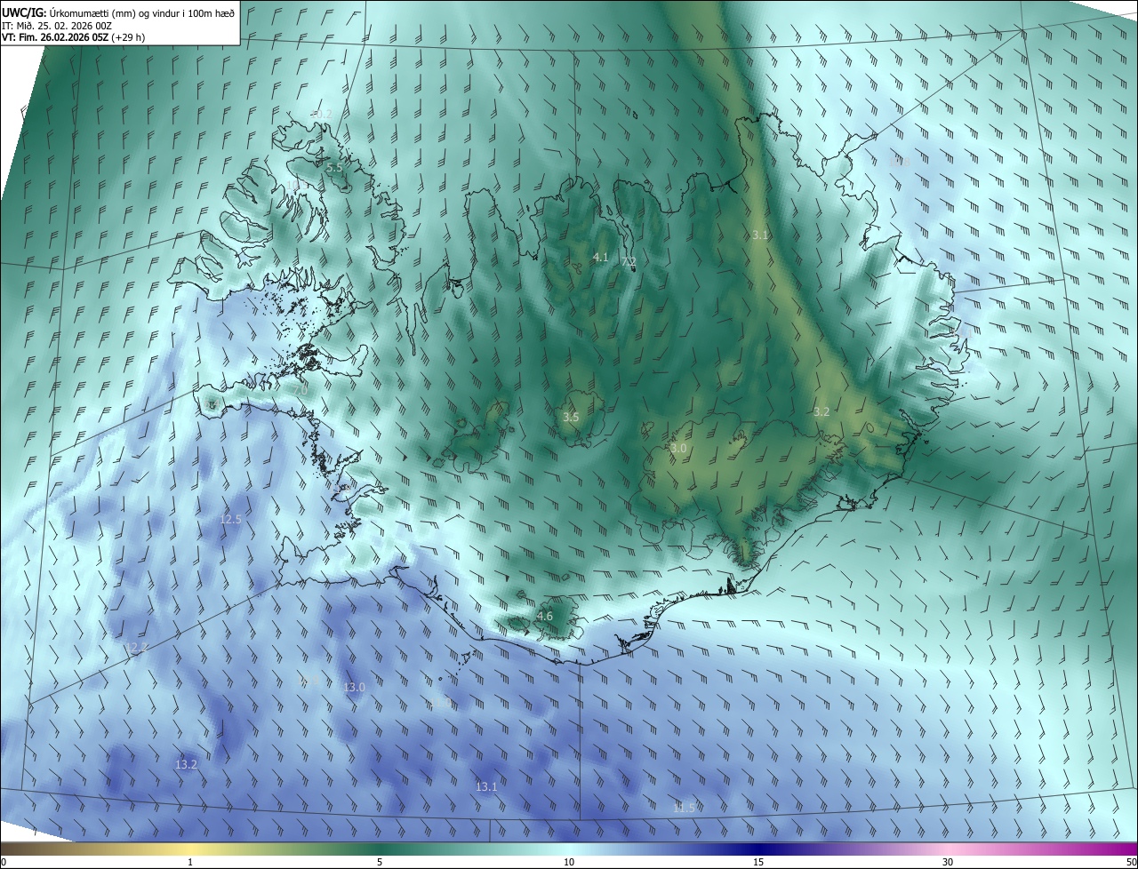This screenshot has height=869, width=1138.
Task: Click the 13.1 value label on the map
Action: click(x=486, y=786)
